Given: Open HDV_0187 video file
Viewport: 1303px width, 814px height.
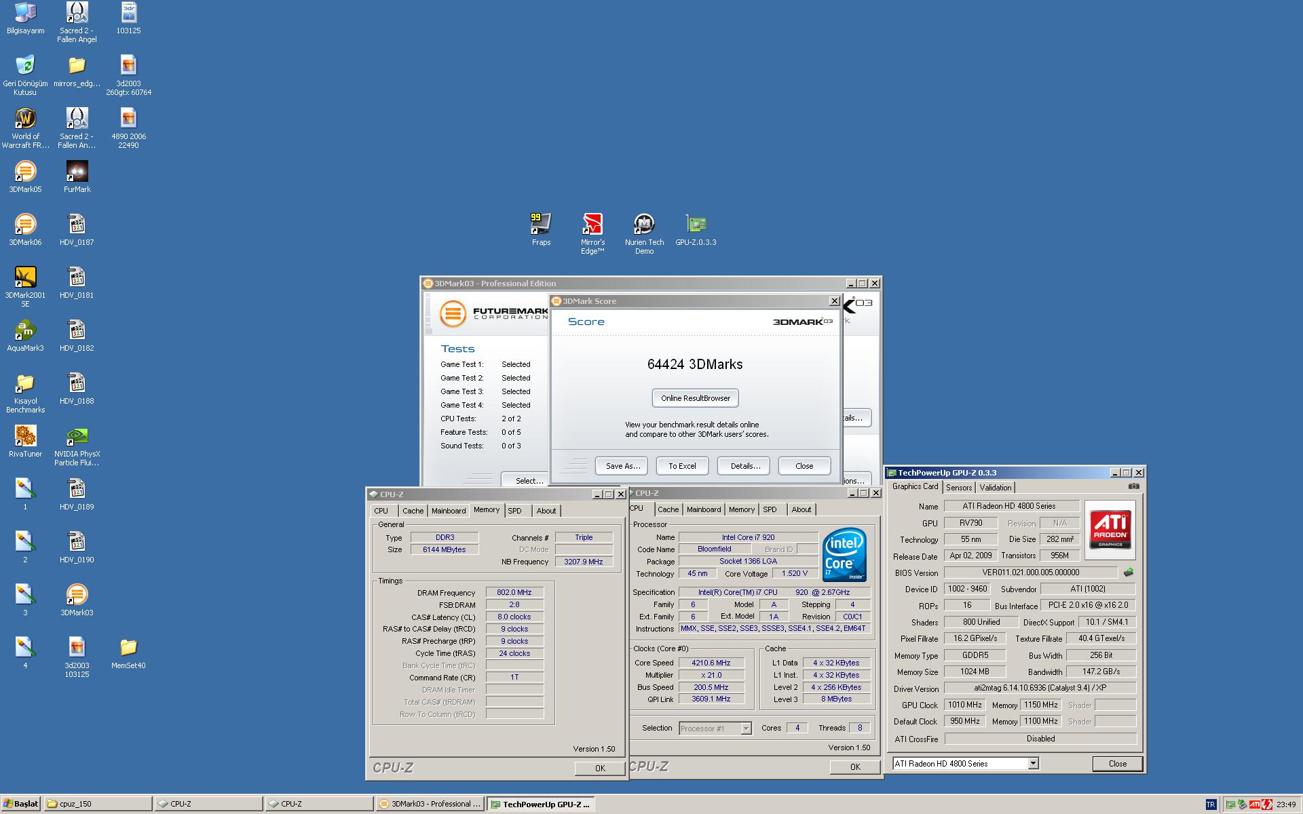Looking at the screenshot, I should pyautogui.click(x=77, y=230).
